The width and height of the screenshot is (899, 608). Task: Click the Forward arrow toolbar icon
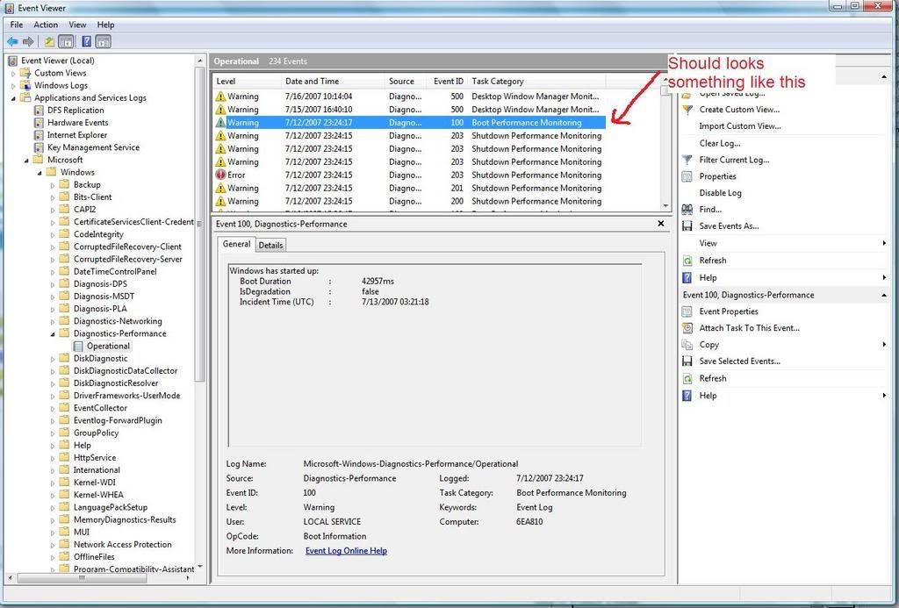click(28, 41)
